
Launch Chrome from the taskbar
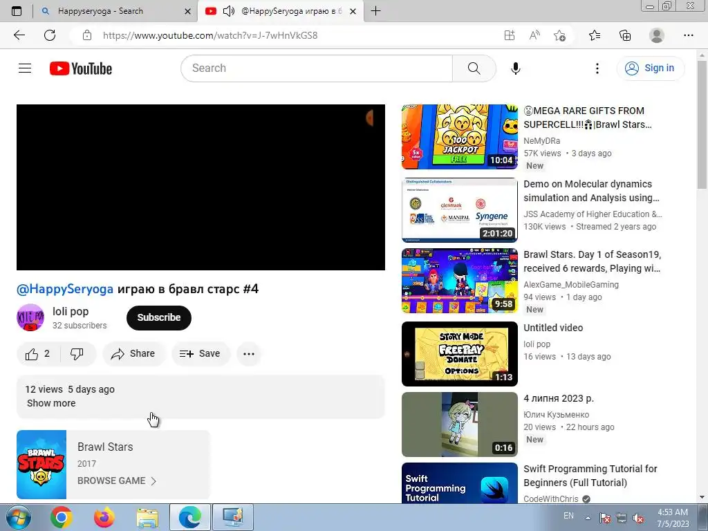pos(62,517)
